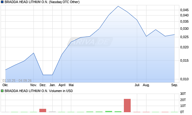Select the Sep. axis label

pyautogui.click(x=175, y=85)
